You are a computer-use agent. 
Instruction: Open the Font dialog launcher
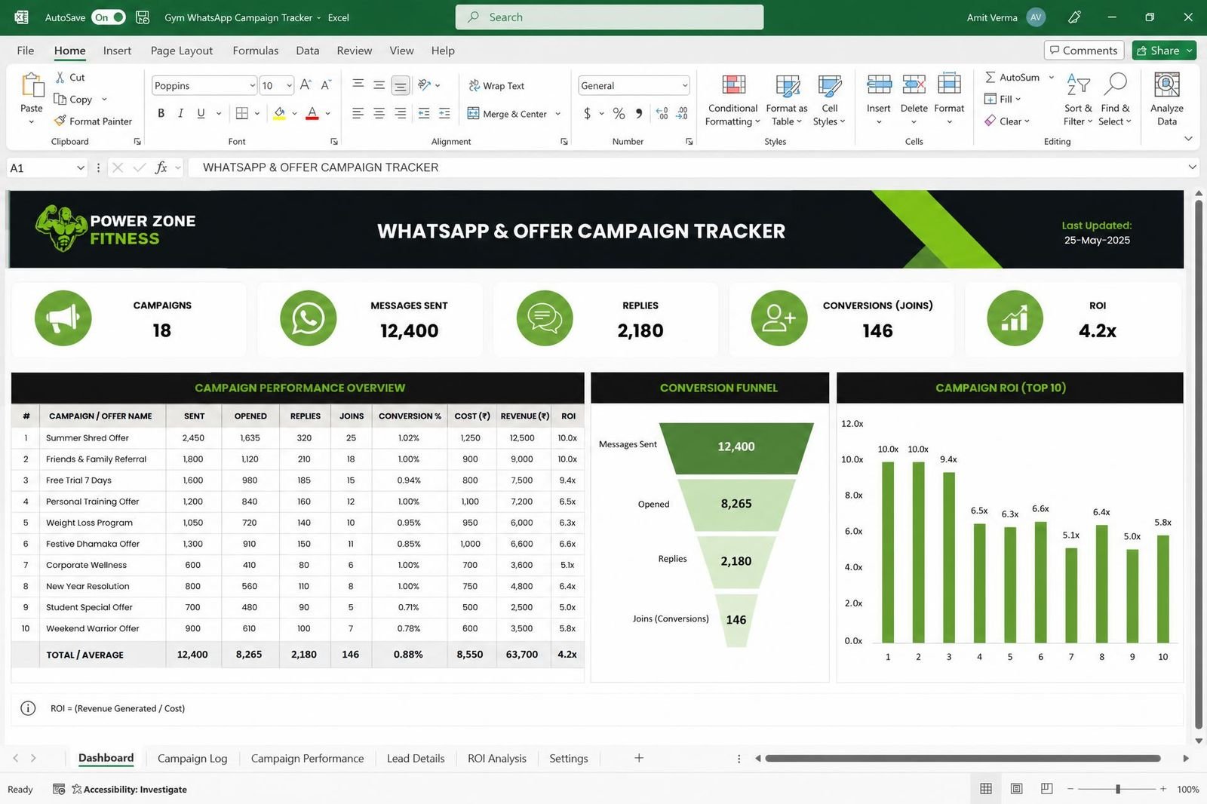(333, 142)
